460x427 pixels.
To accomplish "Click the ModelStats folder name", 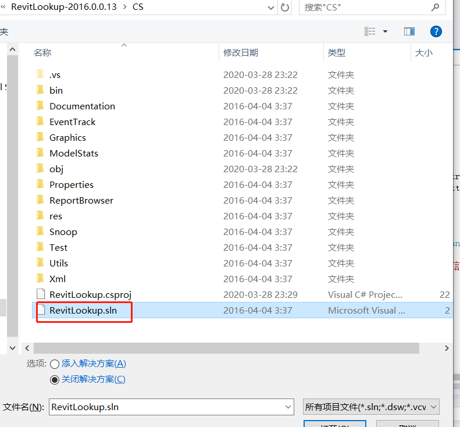I will (x=74, y=153).
